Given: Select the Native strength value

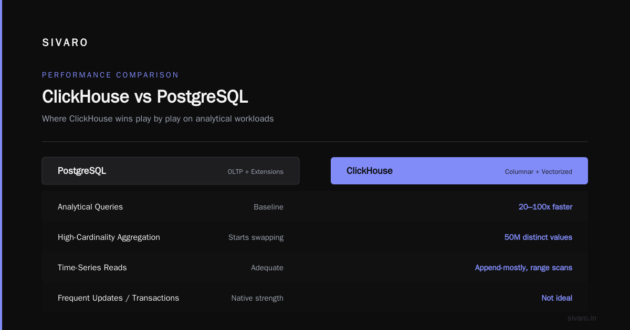Looking at the screenshot, I should pyautogui.click(x=257, y=298).
